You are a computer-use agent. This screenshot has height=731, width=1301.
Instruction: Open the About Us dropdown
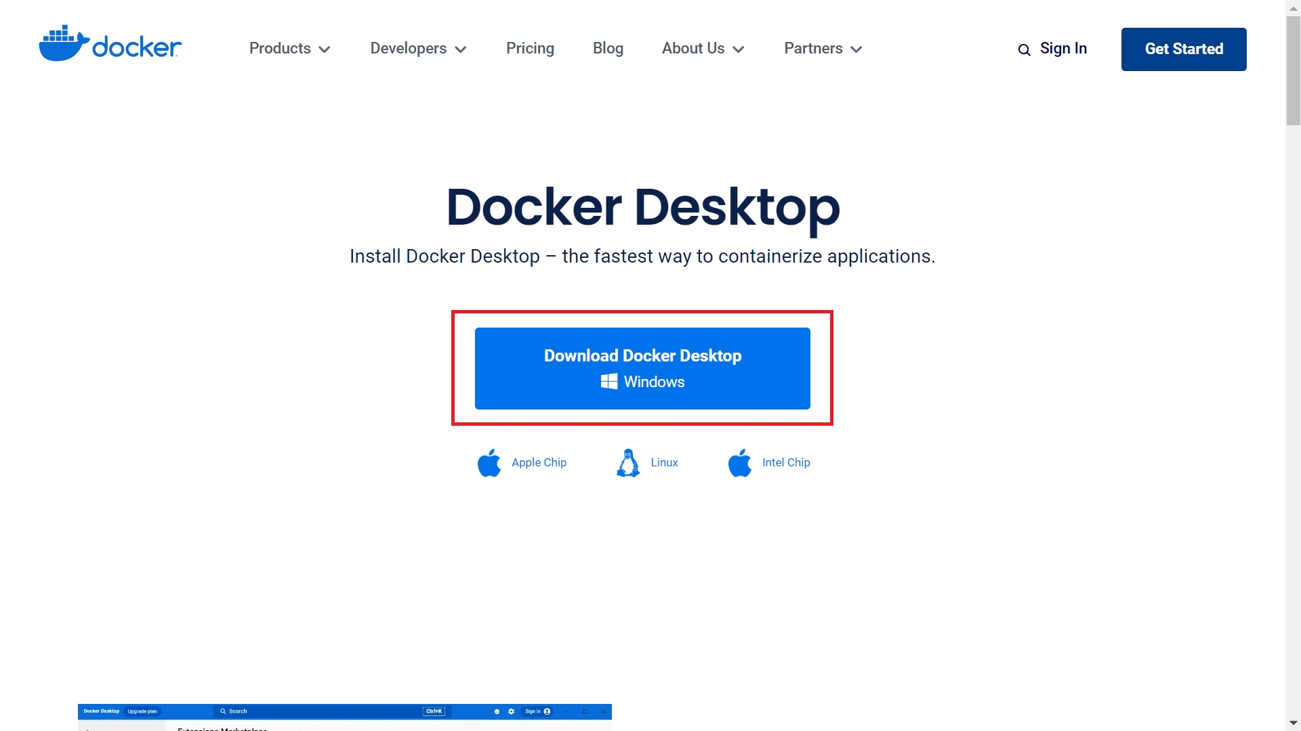pyautogui.click(x=703, y=49)
